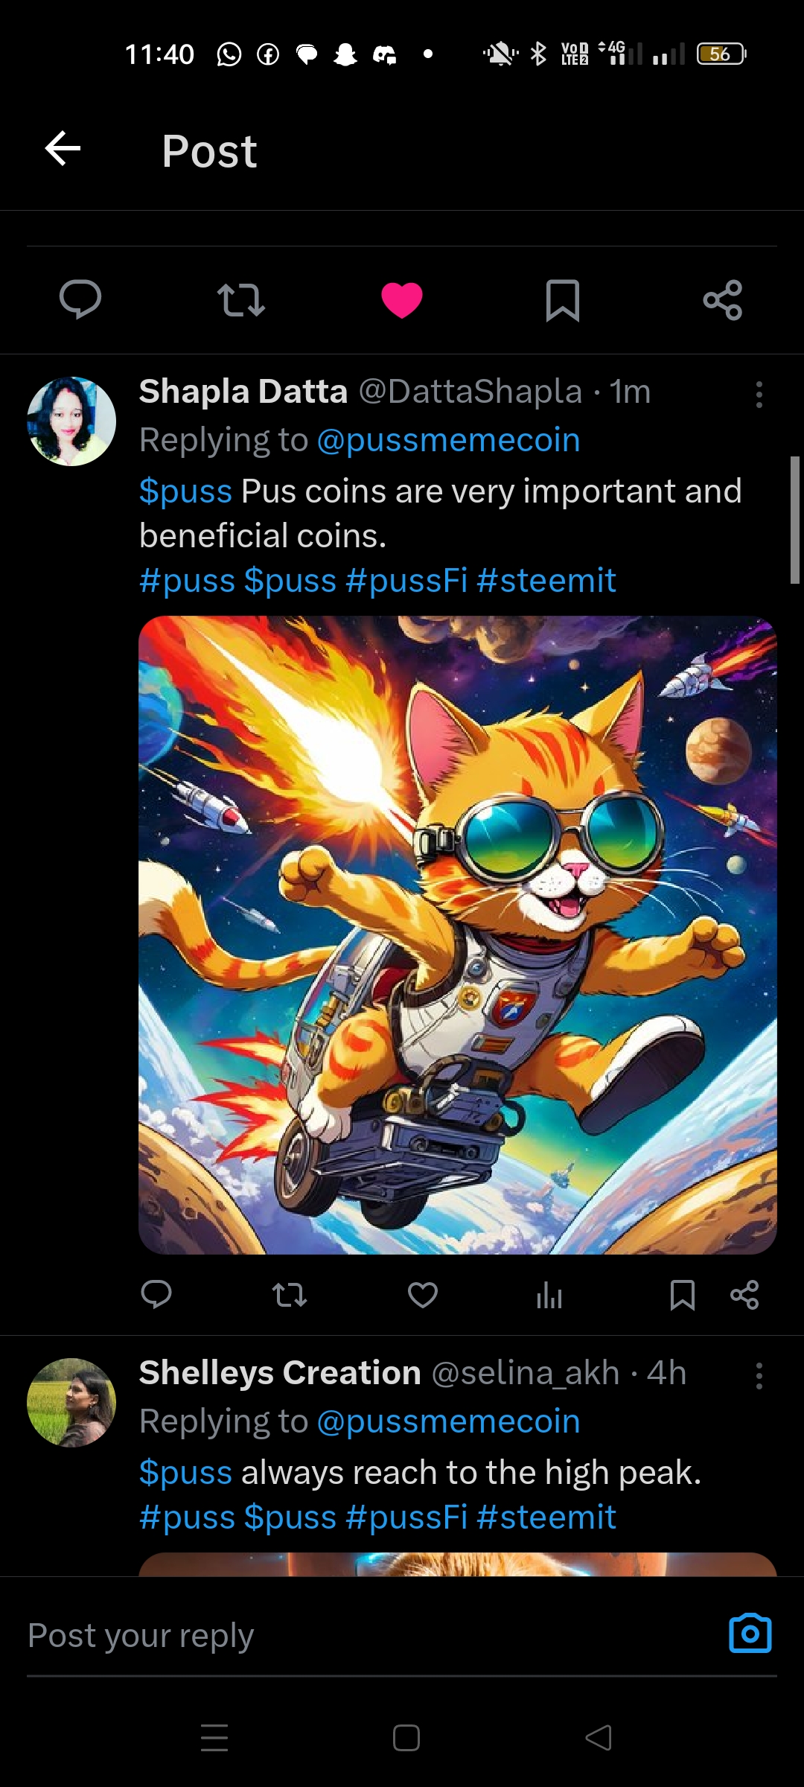Tap the #steemit hashtag in Shapla Datta's reply

coord(546,581)
